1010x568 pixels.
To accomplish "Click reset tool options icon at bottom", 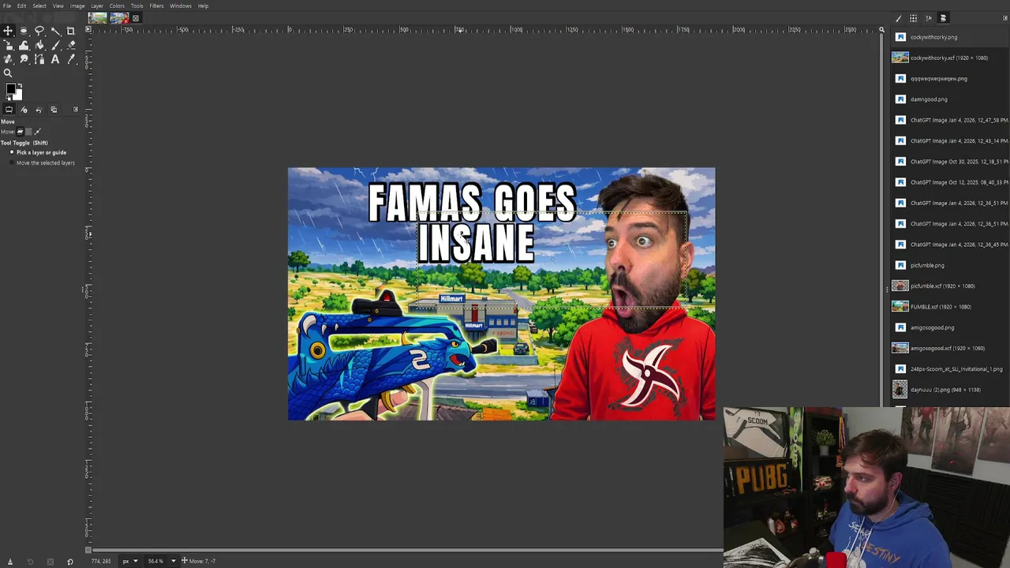I will [69, 562].
